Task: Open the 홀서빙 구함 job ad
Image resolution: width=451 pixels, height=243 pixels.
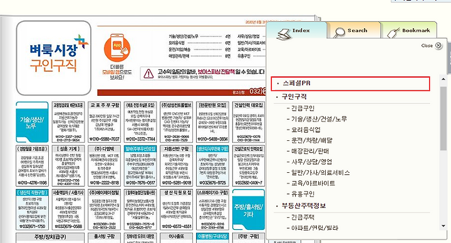Action: click(x=105, y=238)
